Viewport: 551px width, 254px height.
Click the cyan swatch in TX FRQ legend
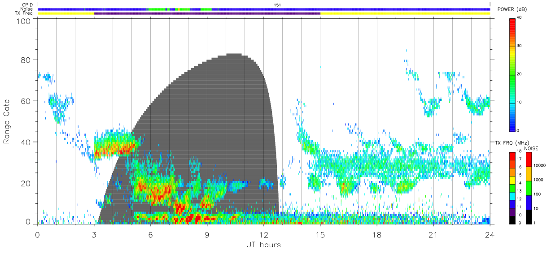click(512, 196)
